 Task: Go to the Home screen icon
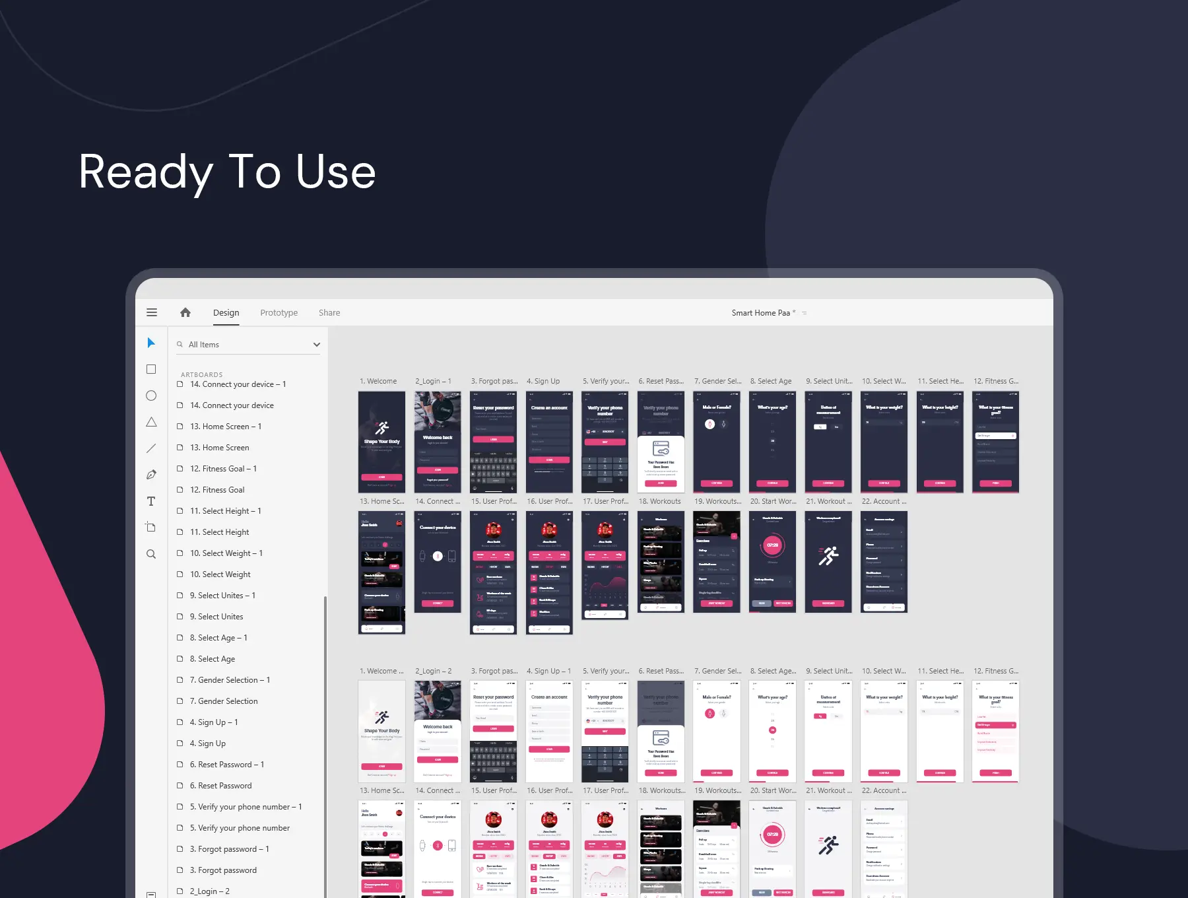coord(185,312)
